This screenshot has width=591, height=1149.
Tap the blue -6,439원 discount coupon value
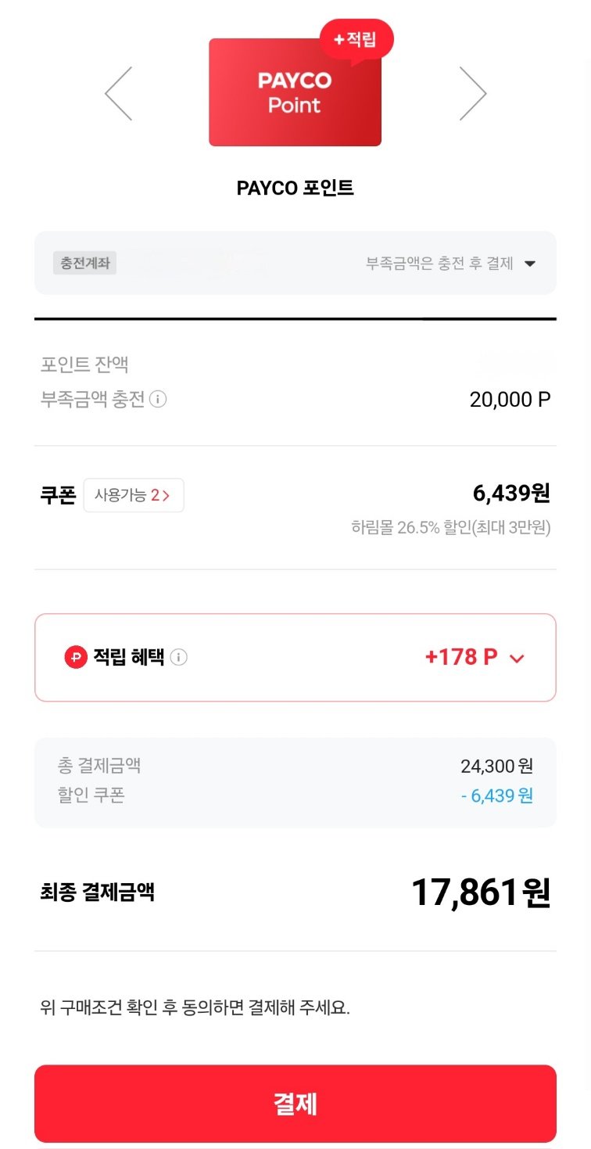[x=496, y=796]
